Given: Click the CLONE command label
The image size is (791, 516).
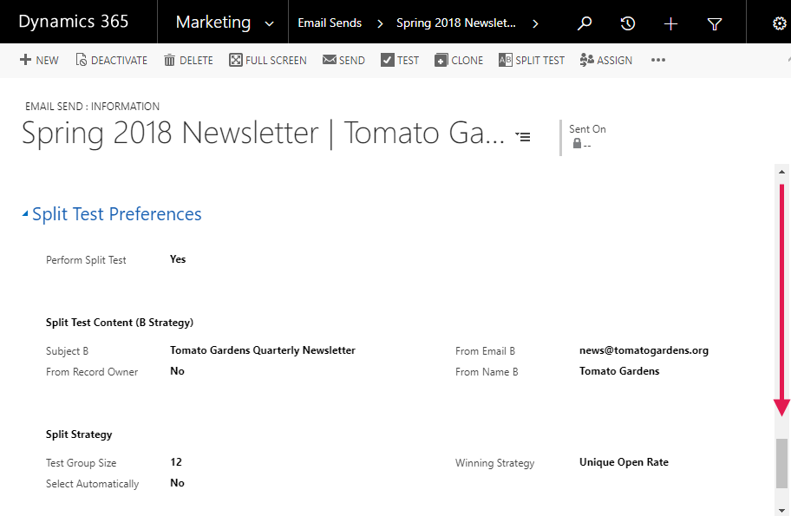Looking at the screenshot, I should (467, 61).
